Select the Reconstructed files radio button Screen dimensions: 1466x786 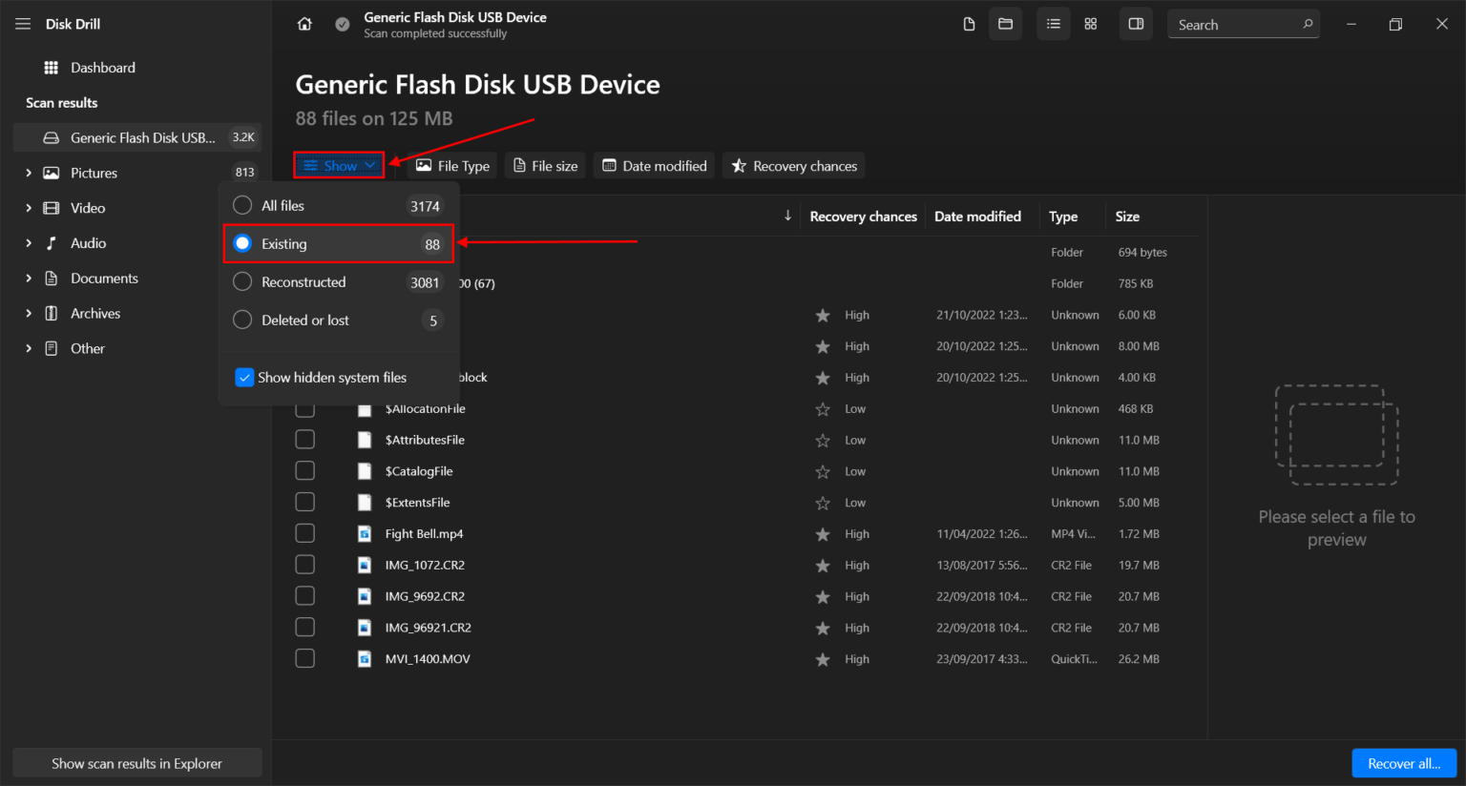tap(241, 281)
